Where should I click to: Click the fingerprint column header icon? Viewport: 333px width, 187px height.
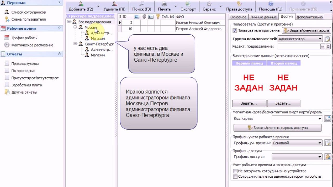pos(144,17)
